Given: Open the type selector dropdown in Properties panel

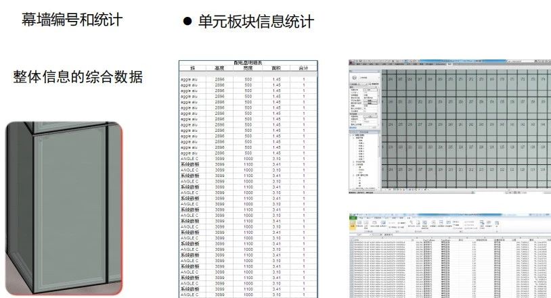Looking at the screenshot, I should pos(366,84).
